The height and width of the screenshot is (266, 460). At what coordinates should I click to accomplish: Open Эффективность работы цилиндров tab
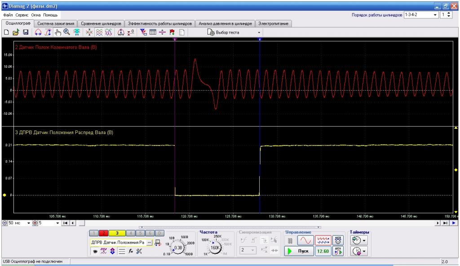pyautogui.click(x=160, y=23)
